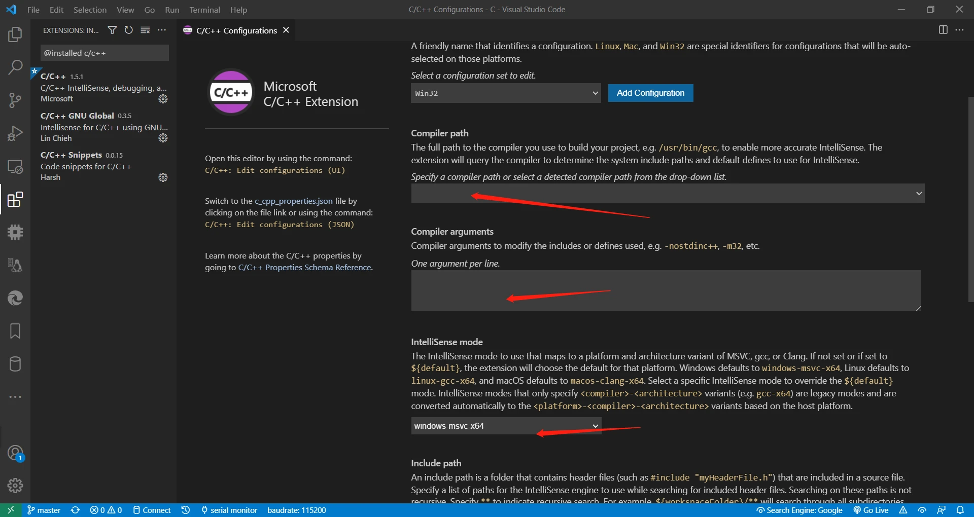Click Search Engine: Google in status bar
This screenshot has width=974, height=517.
(799, 510)
